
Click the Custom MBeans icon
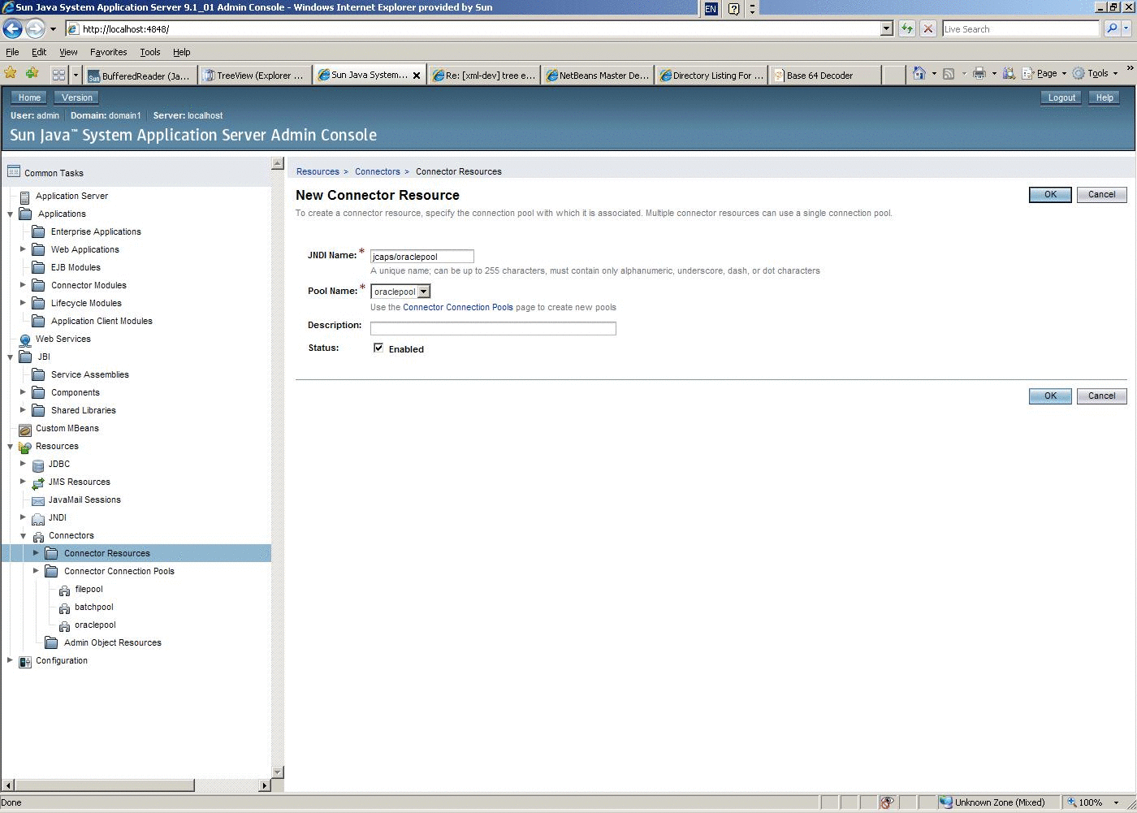coord(25,429)
